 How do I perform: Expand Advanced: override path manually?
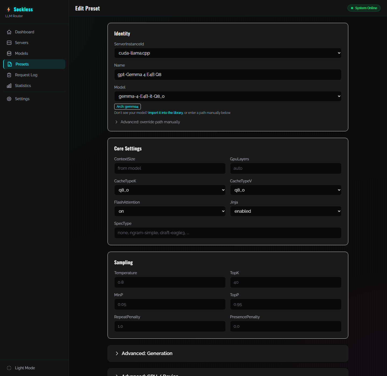147,122
